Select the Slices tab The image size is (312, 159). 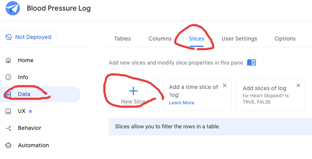coord(197,39)
